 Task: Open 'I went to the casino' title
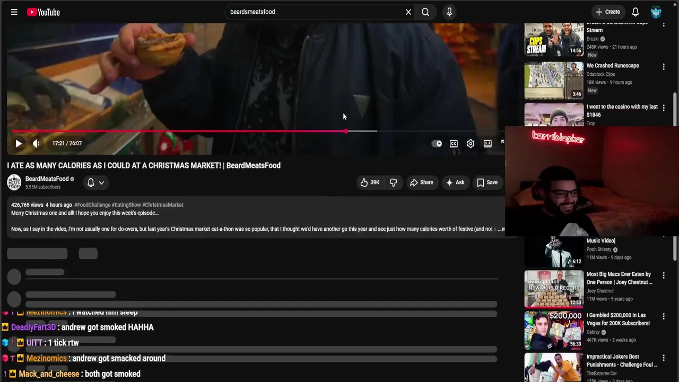click(x=622, y=110)
